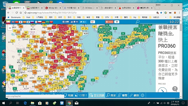The width and height of the screenshot is (188, 106).
Task: Open the 旅行 bookmarks folder
Action: point(68,17)
